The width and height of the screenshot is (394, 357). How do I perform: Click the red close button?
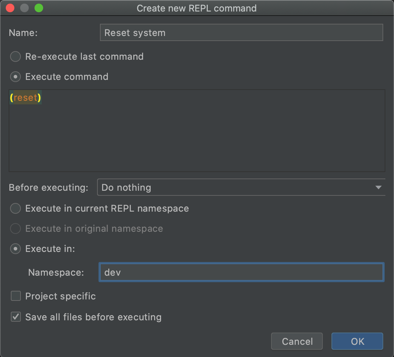pyautogui.click(x=10, y=8)
